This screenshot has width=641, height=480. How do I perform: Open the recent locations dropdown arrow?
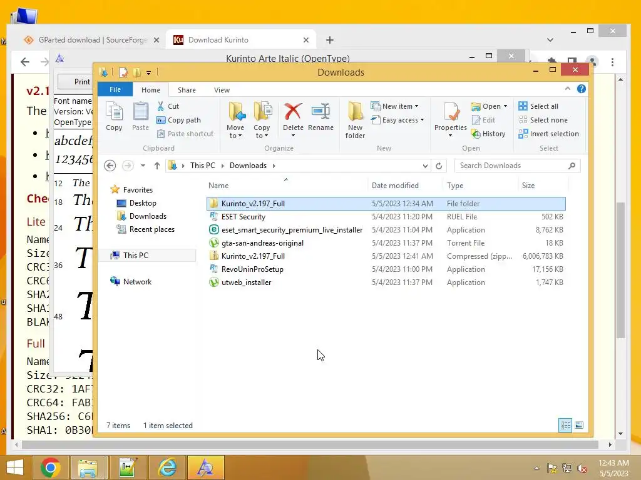coord(143,166)
